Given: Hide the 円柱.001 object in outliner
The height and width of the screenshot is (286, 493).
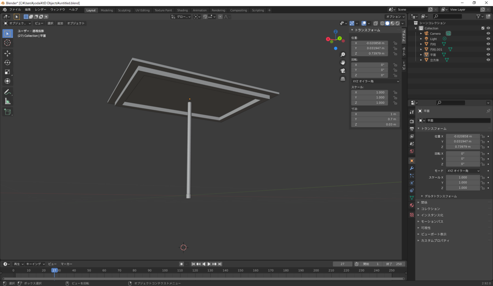Looking at the screenshot, I should tap(488, 49).
